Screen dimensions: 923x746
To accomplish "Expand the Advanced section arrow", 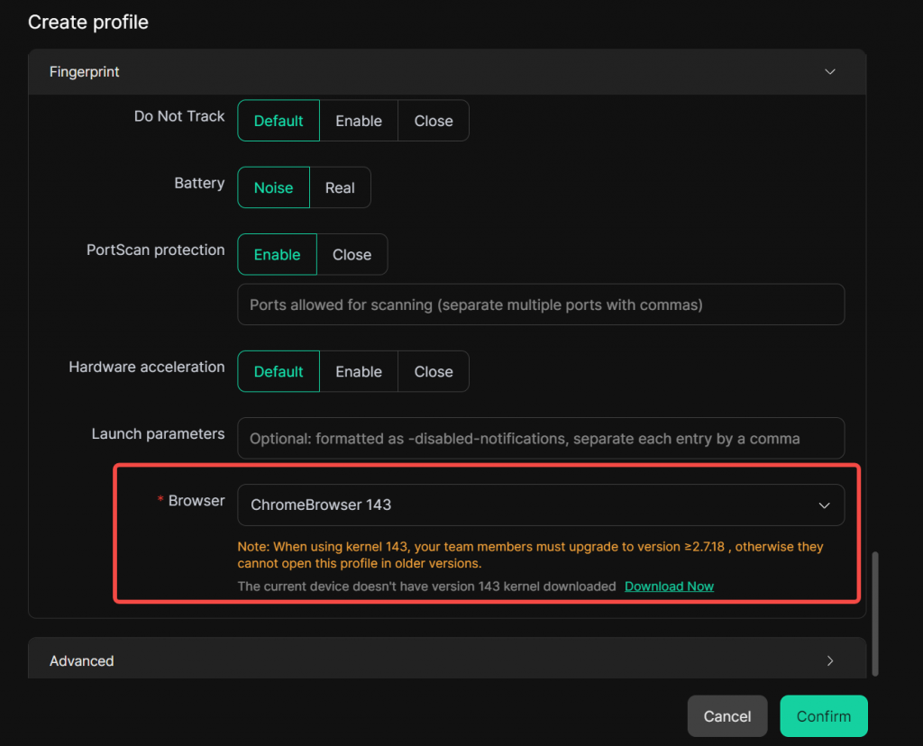I will [830, 661].
